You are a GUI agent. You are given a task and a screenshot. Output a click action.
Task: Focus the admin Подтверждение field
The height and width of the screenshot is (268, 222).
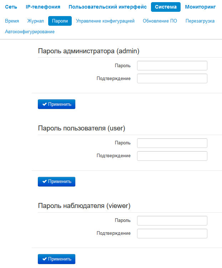click(172, 79)
